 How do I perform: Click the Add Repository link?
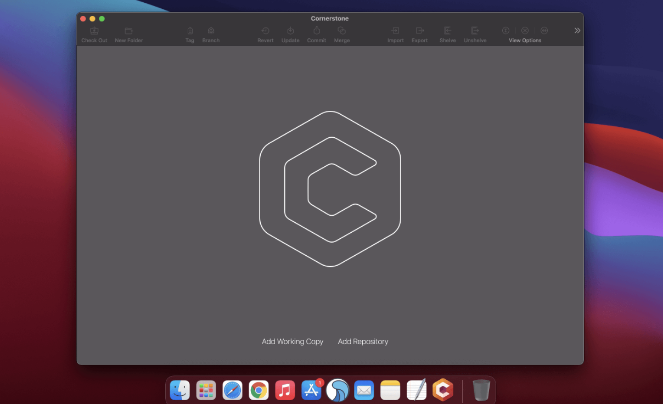pos(363,341)
